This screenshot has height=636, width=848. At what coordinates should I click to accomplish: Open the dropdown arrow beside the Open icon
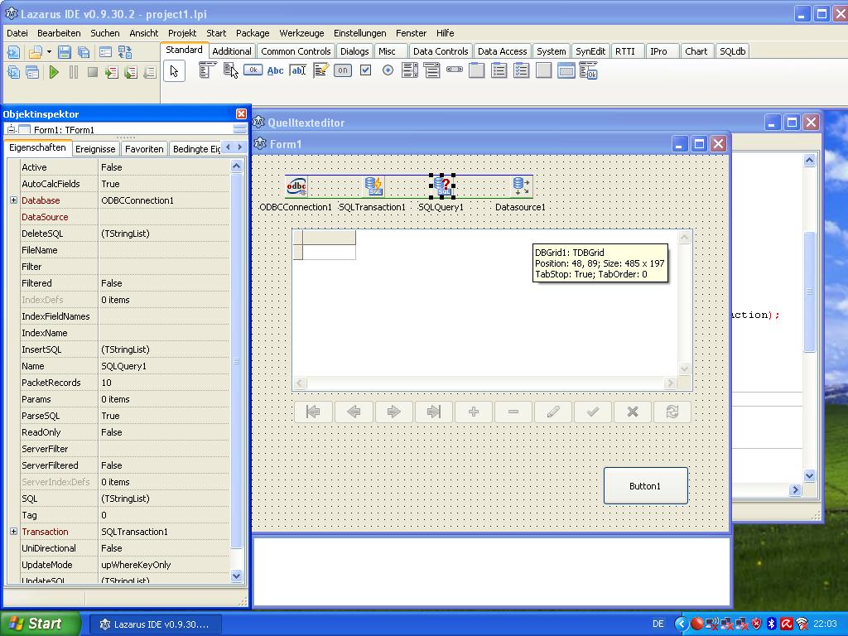click(x=49, y=52)
